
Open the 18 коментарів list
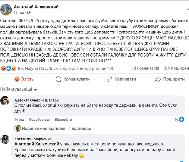145,69
